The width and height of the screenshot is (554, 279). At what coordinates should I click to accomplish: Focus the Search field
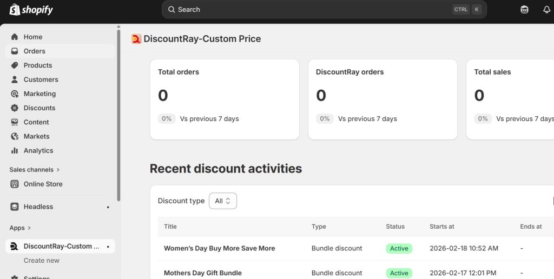[324, 10]
